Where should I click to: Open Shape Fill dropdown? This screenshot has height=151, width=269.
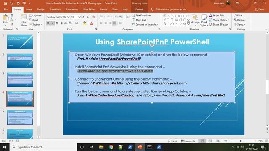pyautogui.click(x=217, y=16)
